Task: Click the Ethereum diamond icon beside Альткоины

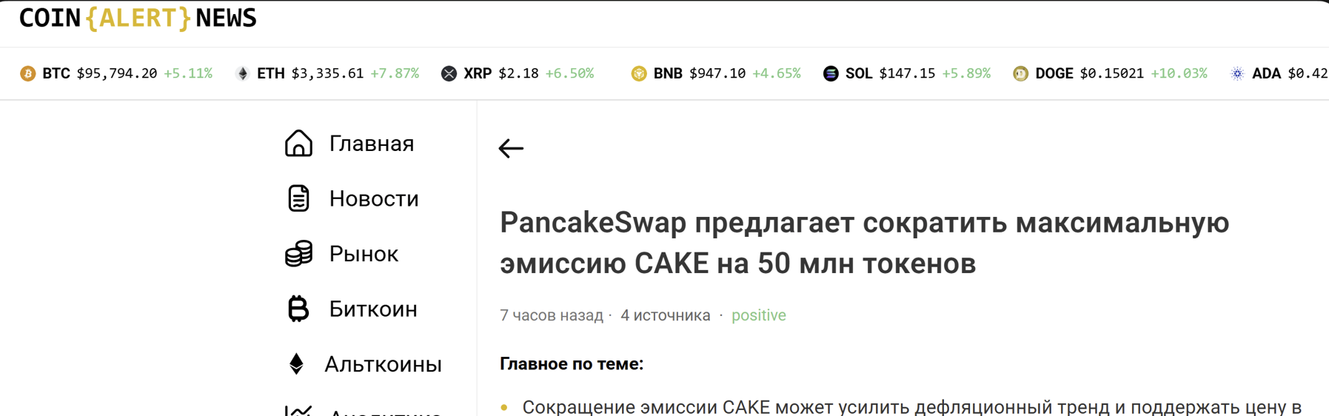Action: click(x=296, y=364)
